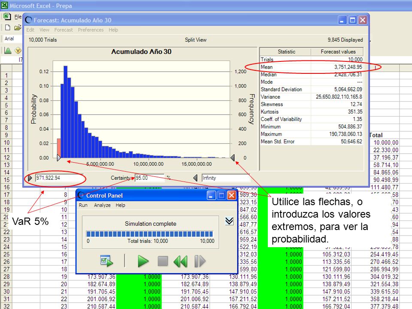Click arrow button beside lower bound field
The image size is (412, 309).
30,178
